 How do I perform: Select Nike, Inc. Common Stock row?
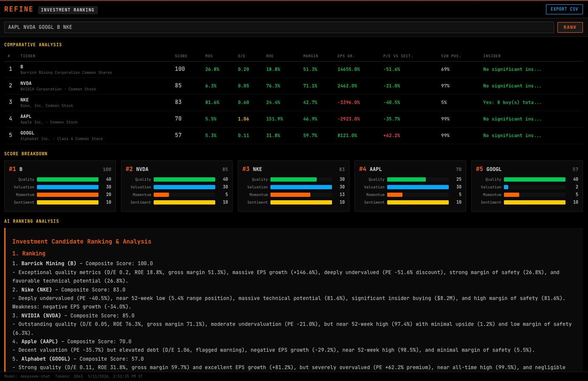[293, 103]
